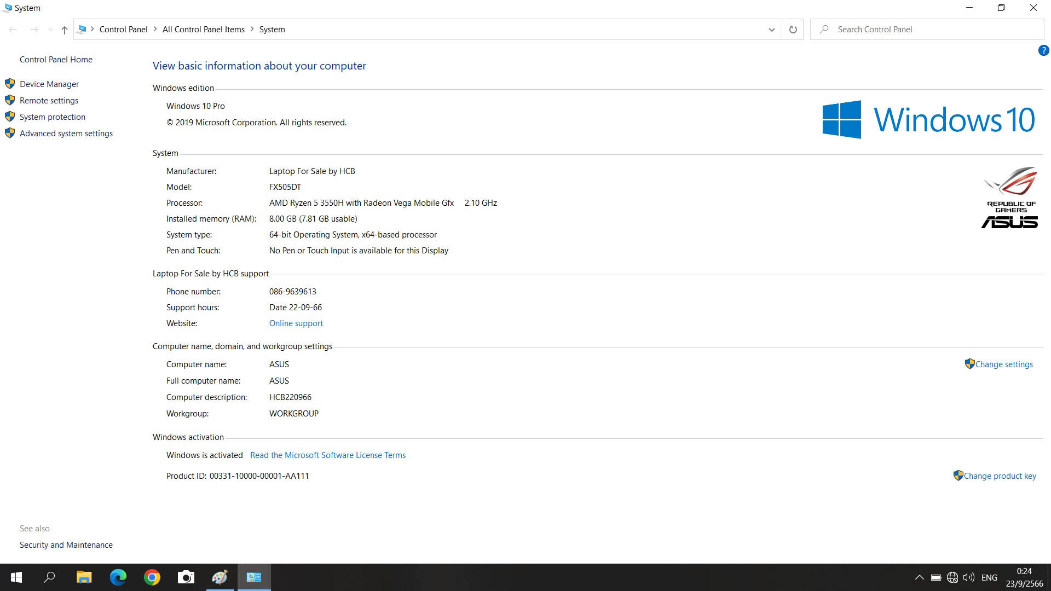The image size is (1051, 591).
Task: Switch to Paint app on taskbar
Action: [220, 577]
